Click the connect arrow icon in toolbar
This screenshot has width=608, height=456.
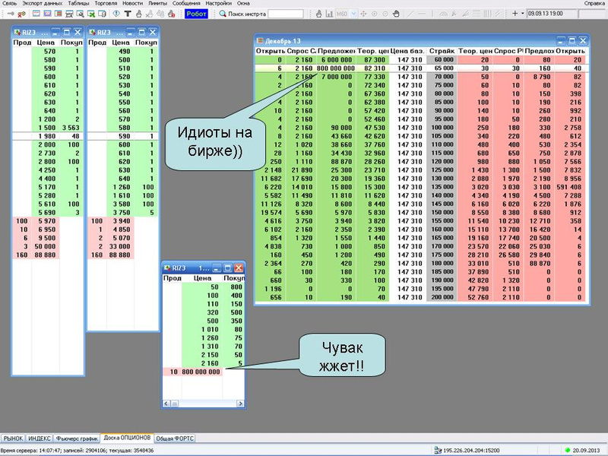7,14
